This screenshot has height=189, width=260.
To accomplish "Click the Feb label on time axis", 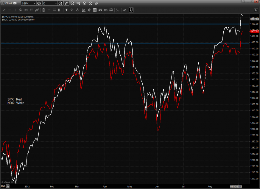I will pos(52,187).
